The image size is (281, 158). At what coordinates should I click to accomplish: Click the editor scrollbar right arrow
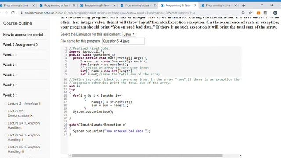240,155
